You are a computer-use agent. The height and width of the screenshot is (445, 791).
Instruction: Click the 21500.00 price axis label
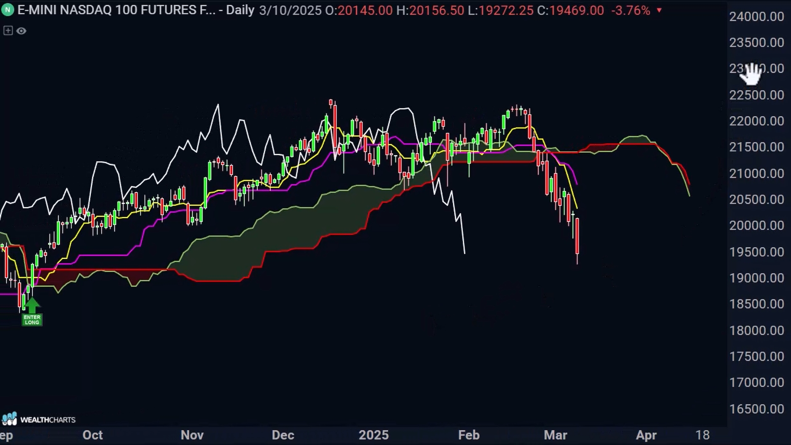[756, 147]
